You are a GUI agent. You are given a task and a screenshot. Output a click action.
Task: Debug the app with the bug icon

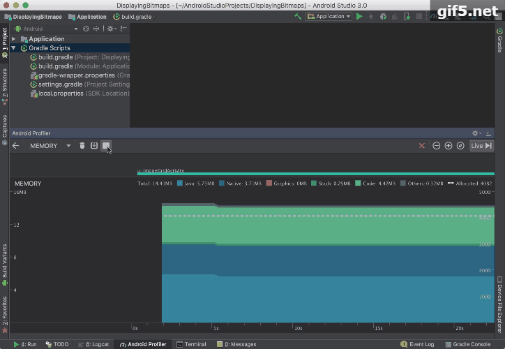tap(383, 16)
